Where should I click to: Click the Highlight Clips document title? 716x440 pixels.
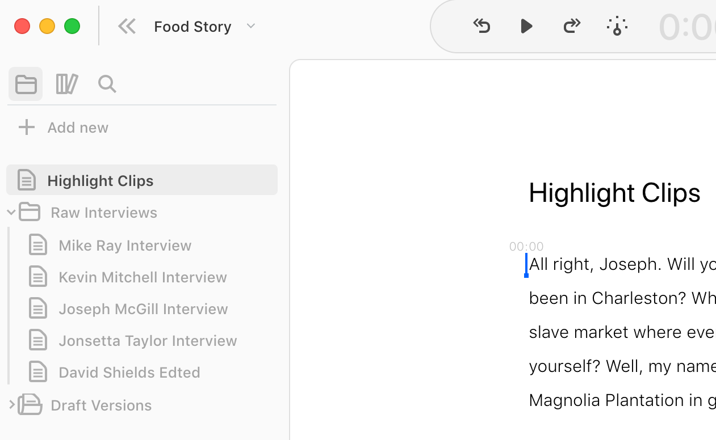[x=614, y=193]
